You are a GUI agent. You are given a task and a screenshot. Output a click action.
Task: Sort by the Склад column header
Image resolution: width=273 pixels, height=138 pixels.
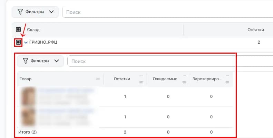33,30
